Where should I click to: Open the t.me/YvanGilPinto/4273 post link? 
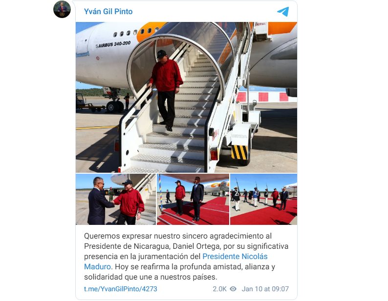(121, 289)
